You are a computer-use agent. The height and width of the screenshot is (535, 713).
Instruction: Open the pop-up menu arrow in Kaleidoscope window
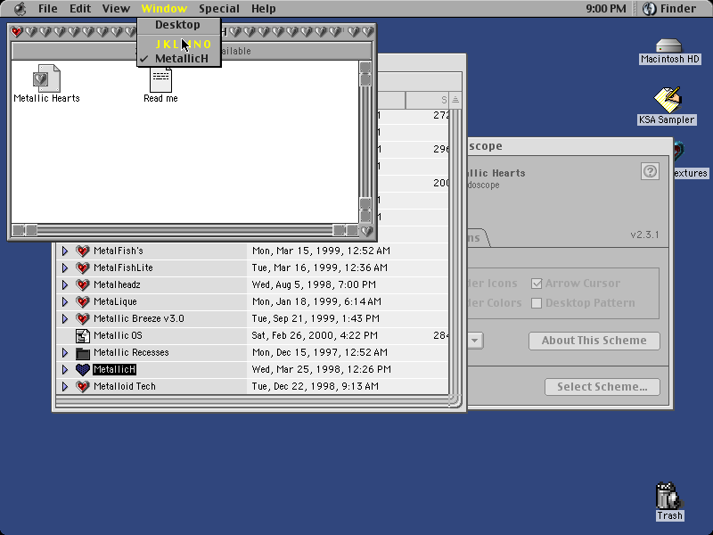pos(475,341)
